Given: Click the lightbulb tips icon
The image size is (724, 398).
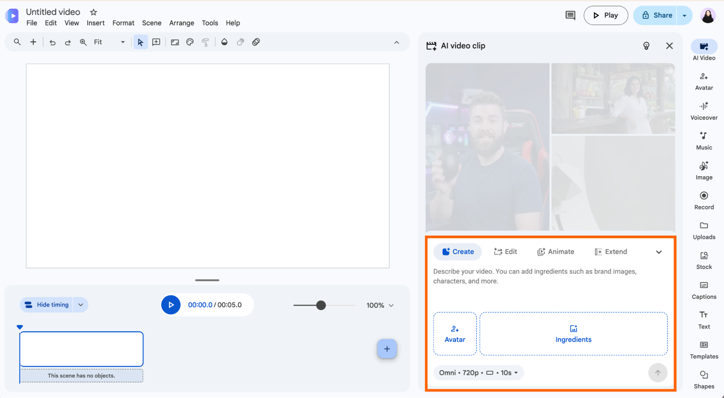Looking at the screenshot, I should (x=646, y=46).
